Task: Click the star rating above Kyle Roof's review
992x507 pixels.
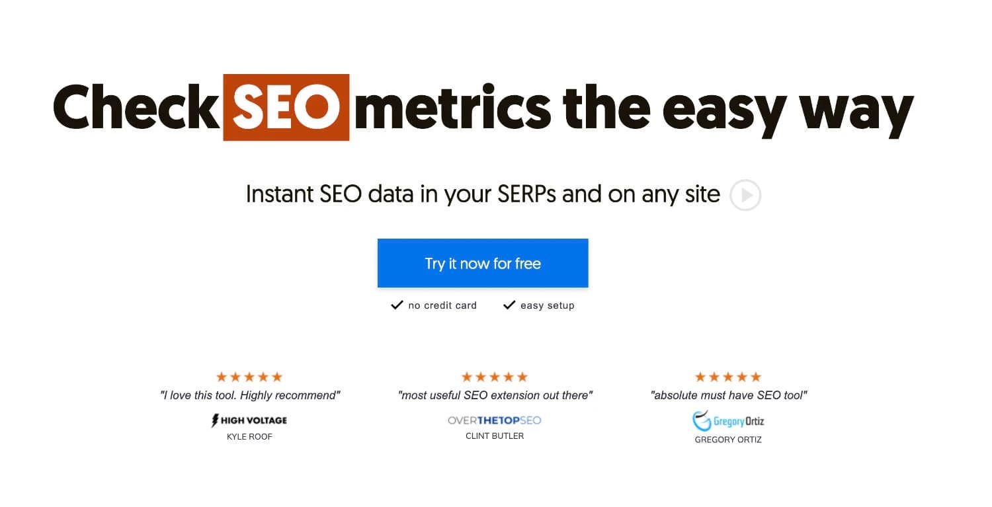Action: tap(249, 377)
